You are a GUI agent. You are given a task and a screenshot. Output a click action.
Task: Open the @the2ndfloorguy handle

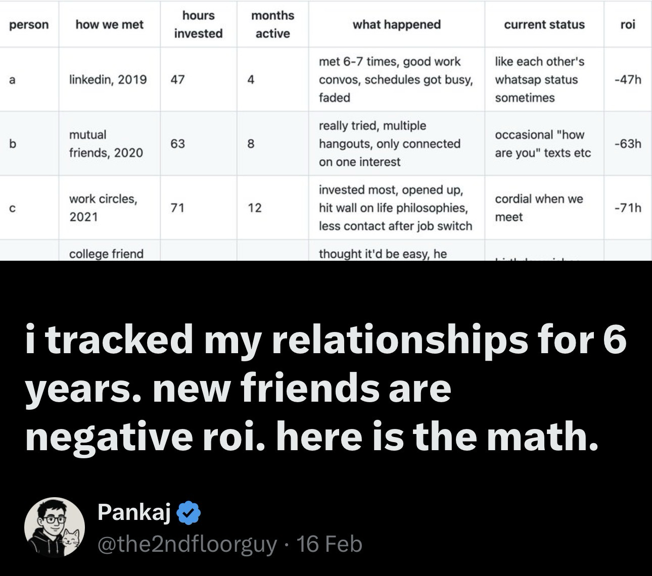187,544
